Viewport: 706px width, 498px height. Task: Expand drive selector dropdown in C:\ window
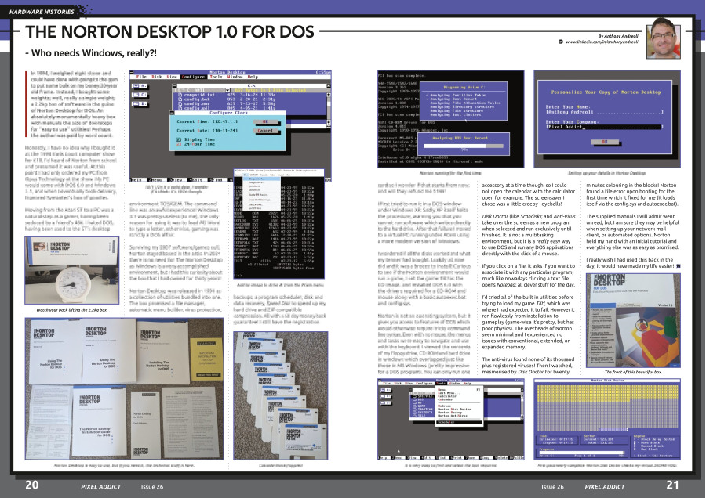[x=227, y=90]
